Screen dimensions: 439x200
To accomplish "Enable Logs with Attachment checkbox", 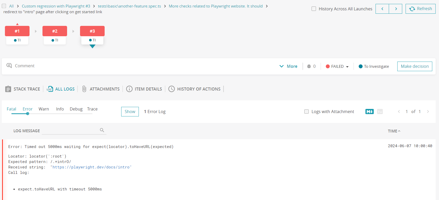I will tap(306, 112).
